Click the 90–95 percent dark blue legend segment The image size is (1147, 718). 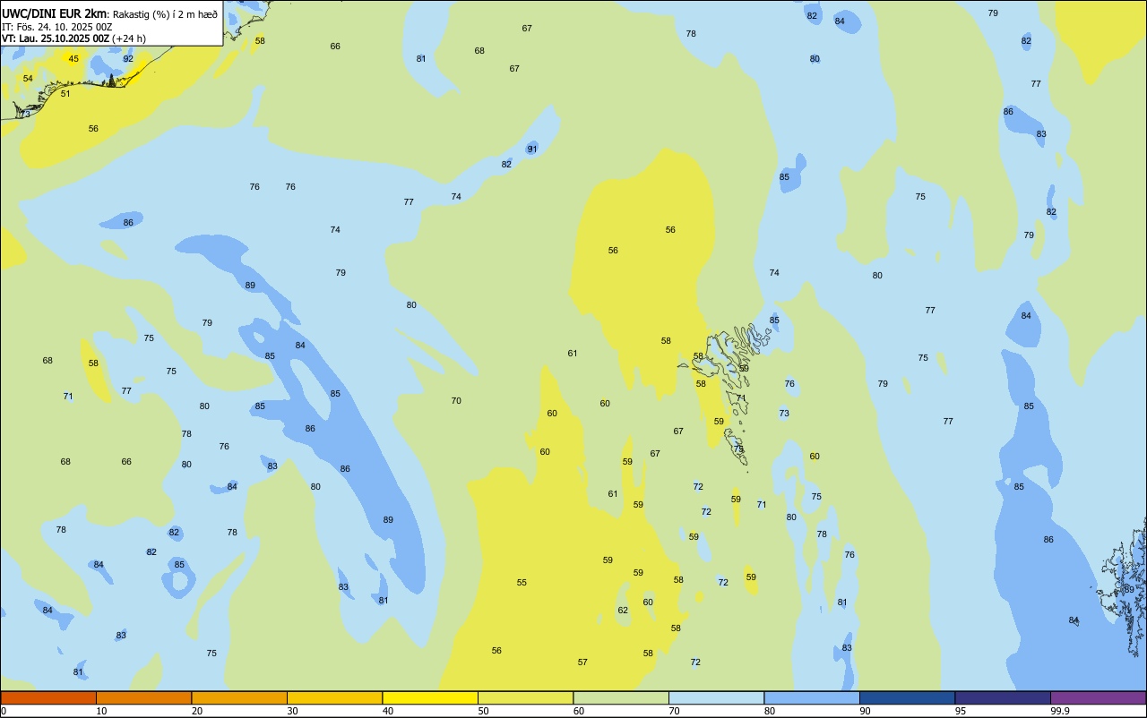click(908, 697)
